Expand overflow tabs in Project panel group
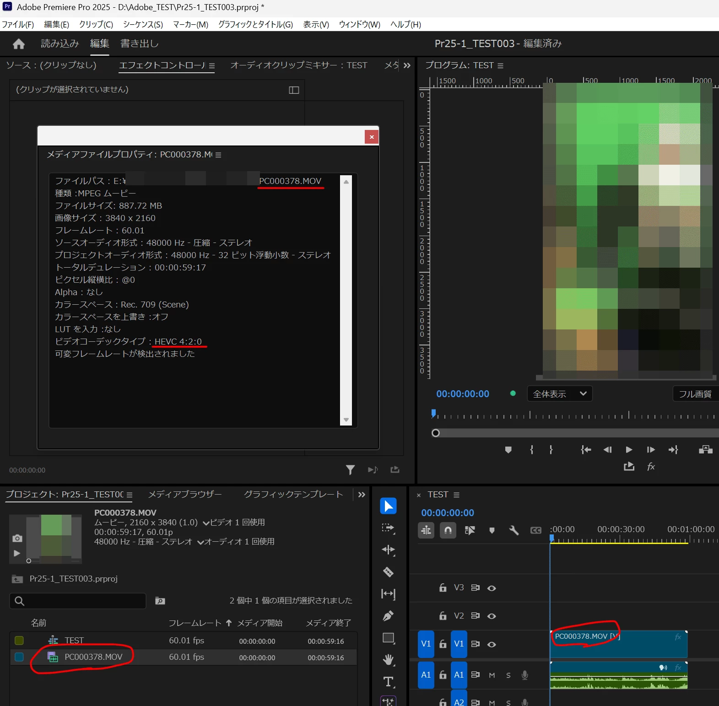The image size is (719, 706). pos(362,495)
